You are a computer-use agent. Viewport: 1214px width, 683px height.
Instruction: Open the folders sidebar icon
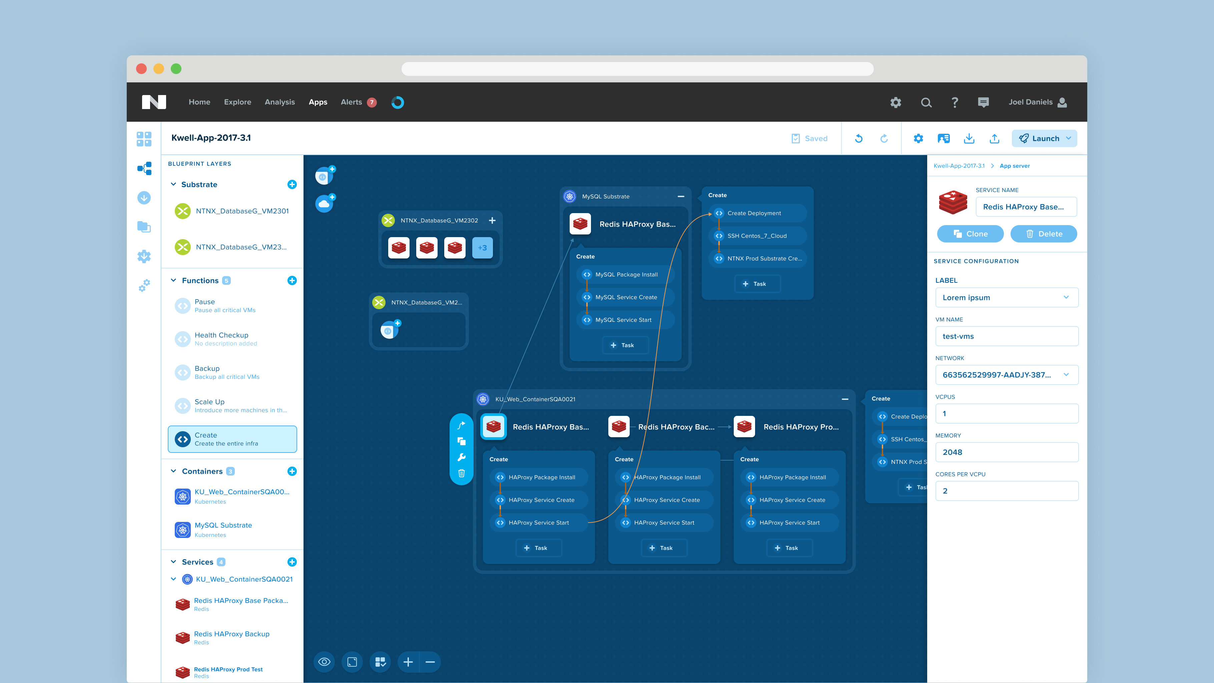[x=144, y=227]
